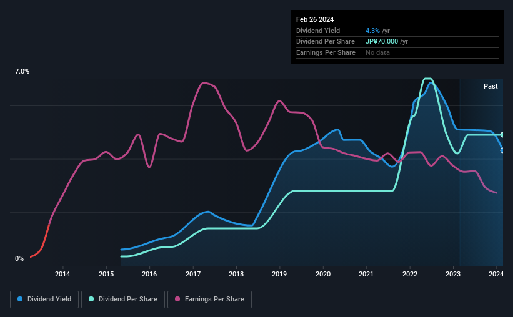Click the 4.3% Dividend Yield tooltip value
Screen dimensions: 513x317
point(372,31)
